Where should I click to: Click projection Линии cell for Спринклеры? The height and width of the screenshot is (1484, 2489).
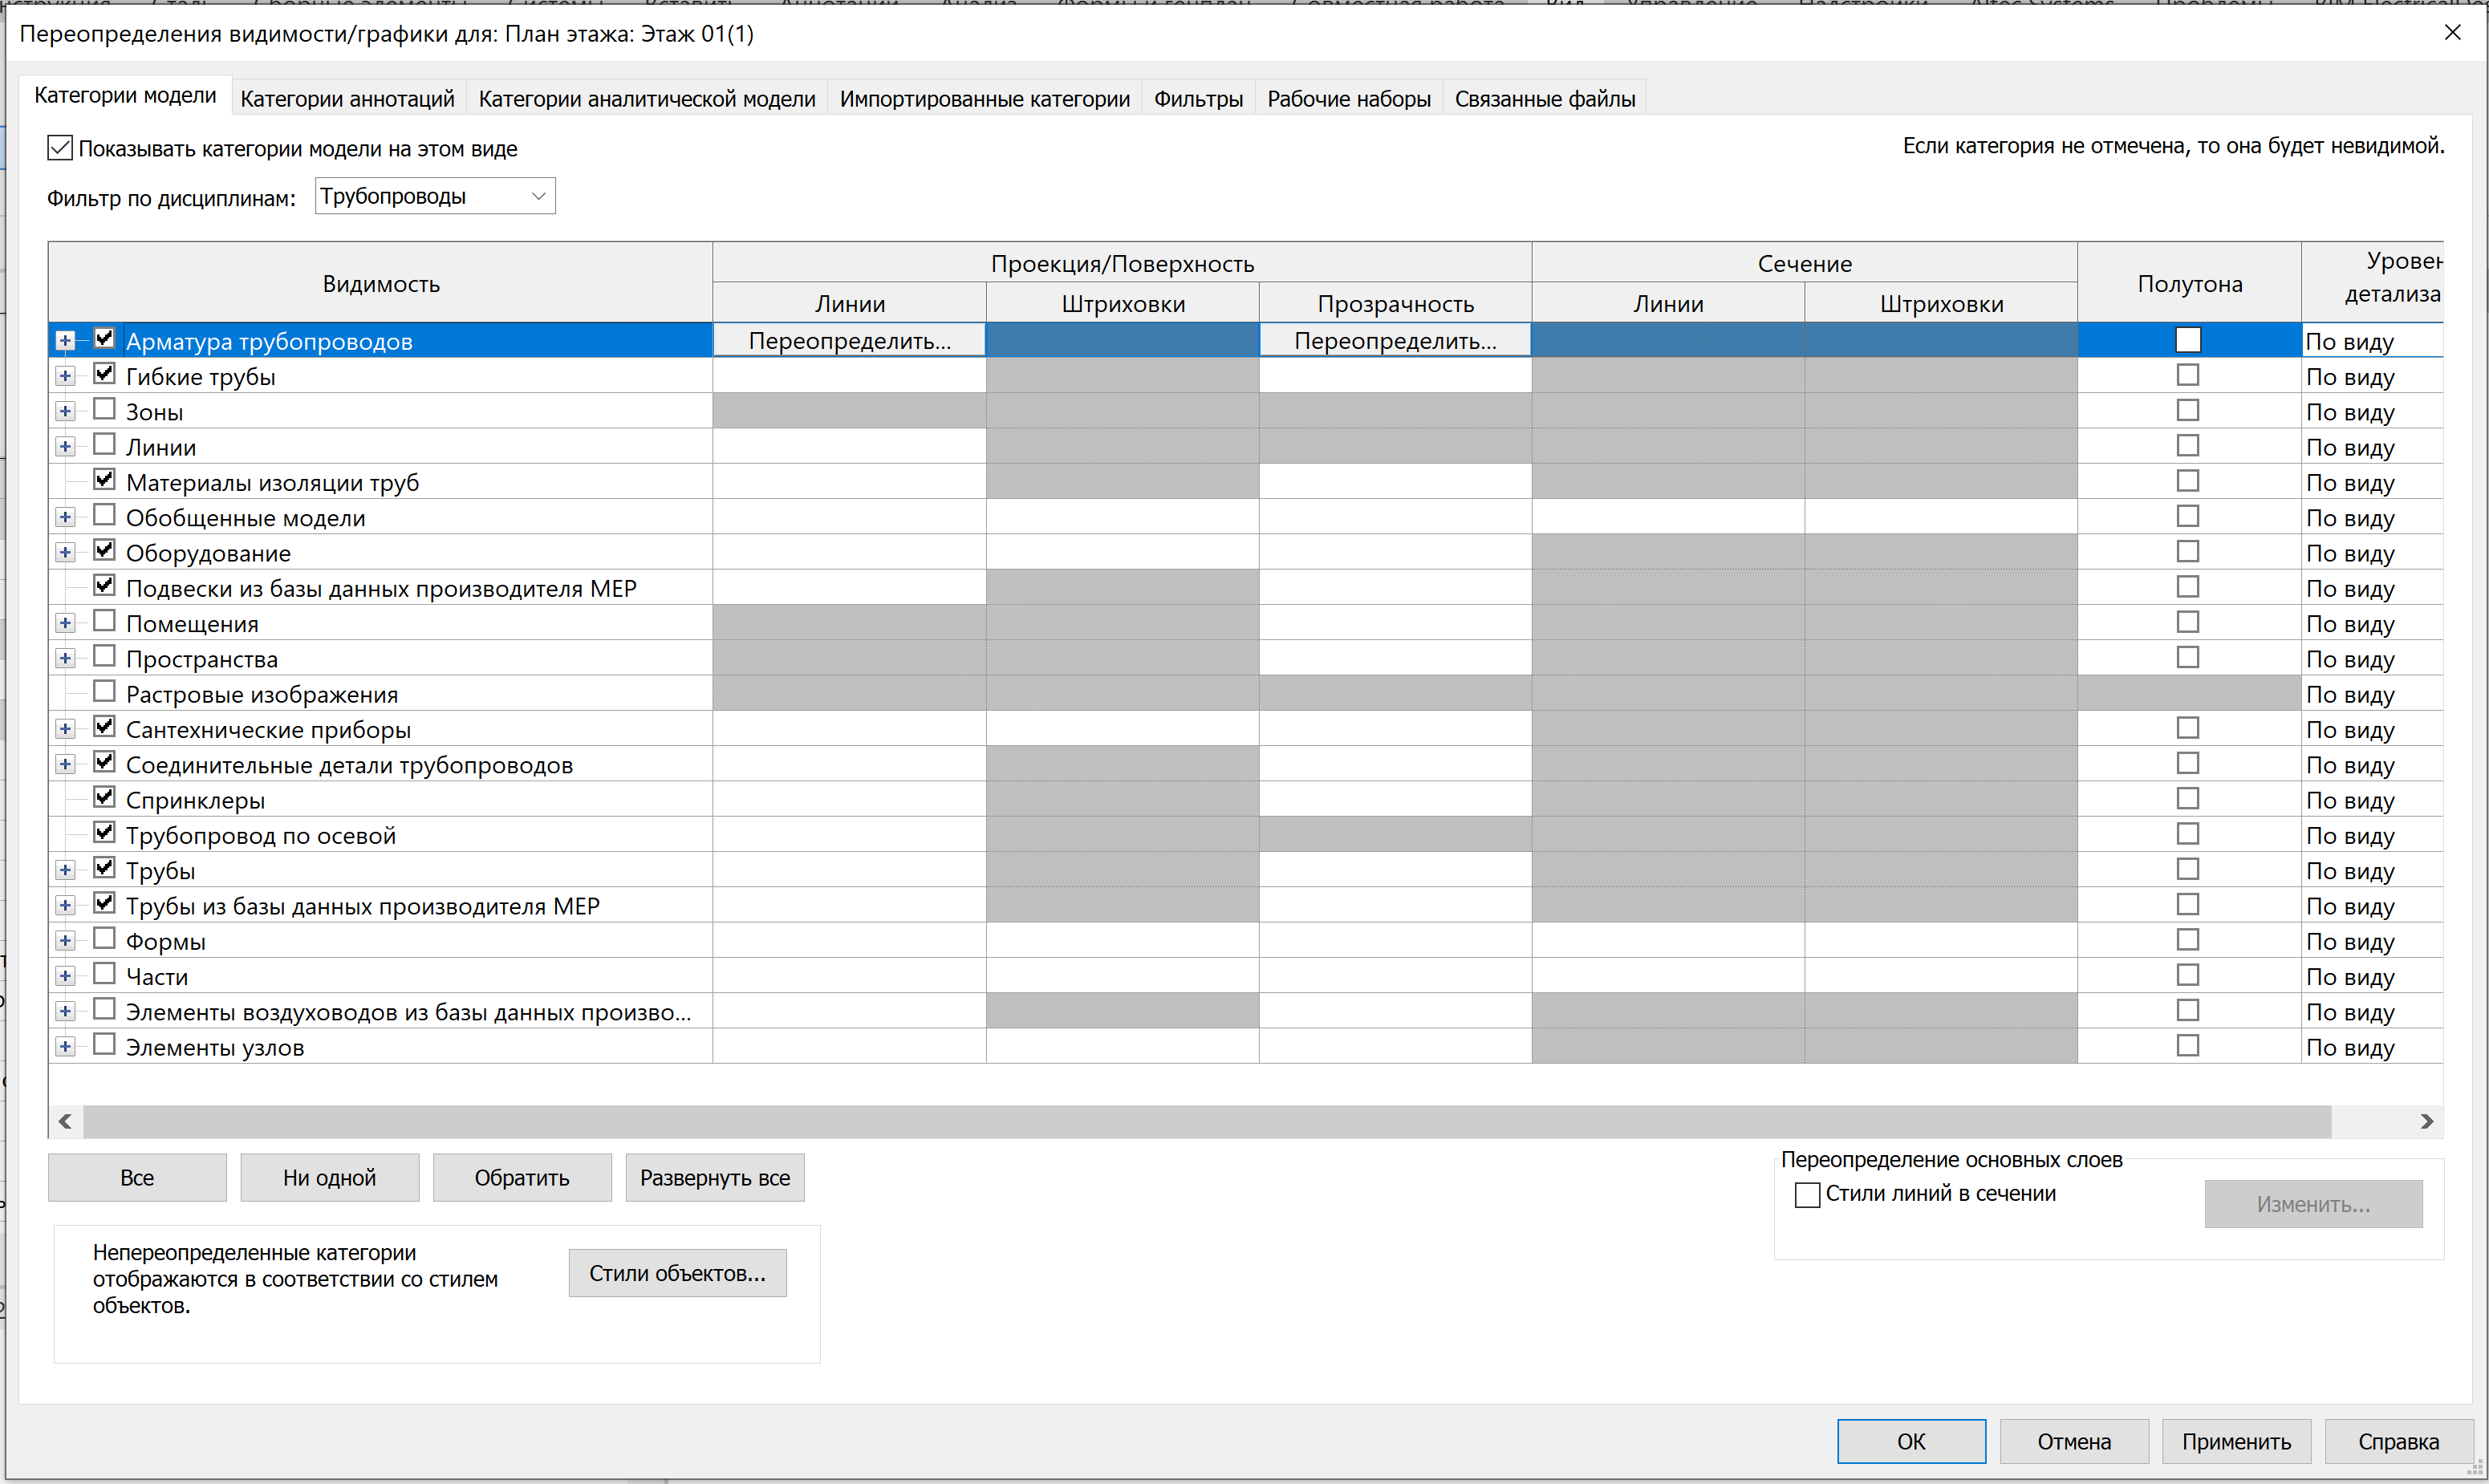850,799
